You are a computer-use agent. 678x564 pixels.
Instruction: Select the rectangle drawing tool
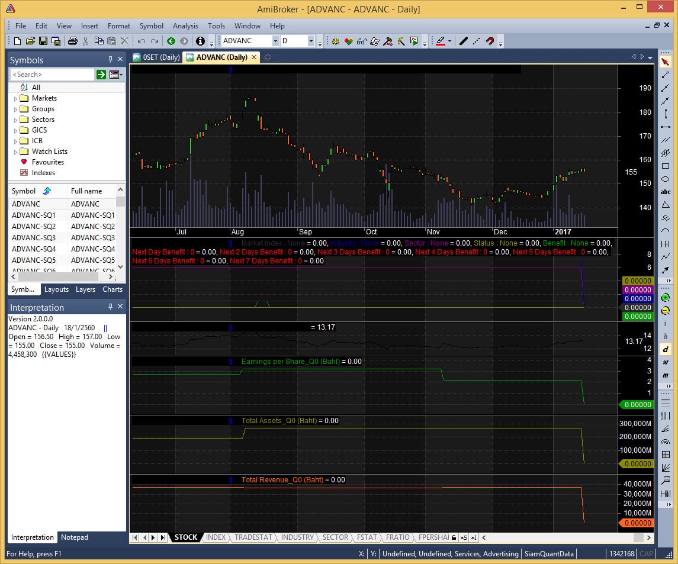(666, 166)
